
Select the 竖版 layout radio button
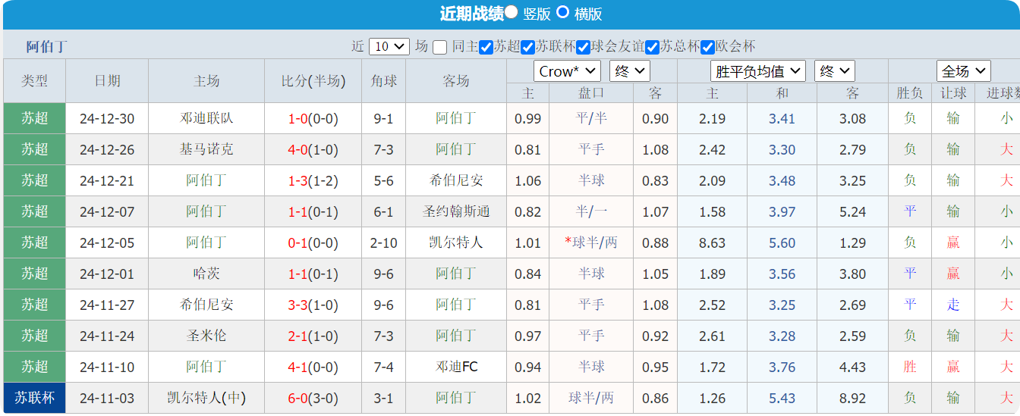512,12
